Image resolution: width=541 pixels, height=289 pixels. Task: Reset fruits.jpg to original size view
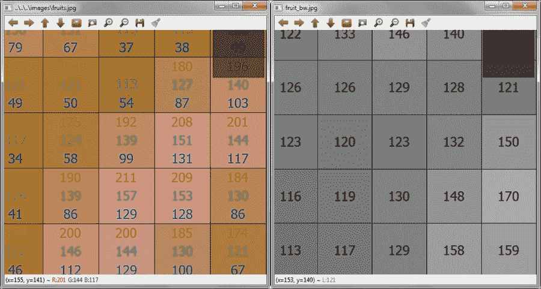[x=76, y=23]
